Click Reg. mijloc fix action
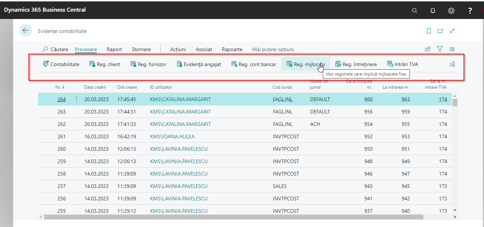Screen dimensions: 484x227 tap(306, 64)
